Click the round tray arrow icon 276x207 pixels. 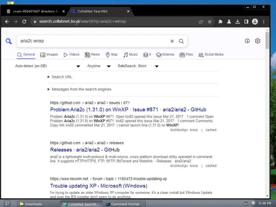(253, 203)
